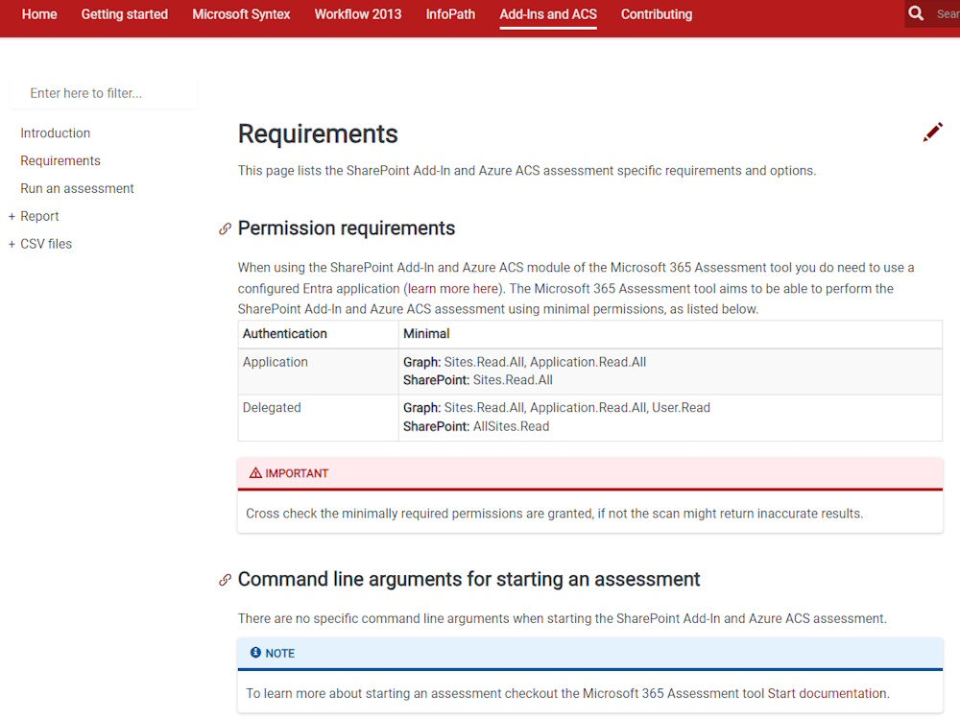This screenshot has height=720, width=960.
Task: Open the Contributing menu item
Action: point(657,14)
